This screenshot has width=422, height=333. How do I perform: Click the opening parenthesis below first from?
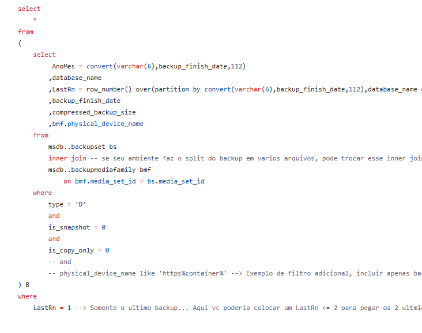pos(20,44)
